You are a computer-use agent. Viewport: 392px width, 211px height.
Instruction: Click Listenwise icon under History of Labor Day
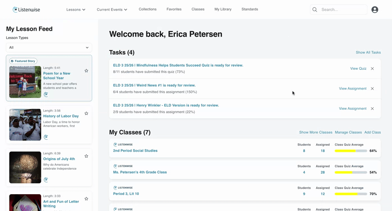pos(46,137)
